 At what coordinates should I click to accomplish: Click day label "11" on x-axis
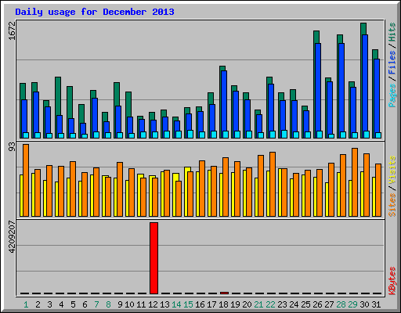(x=141, y=304)
